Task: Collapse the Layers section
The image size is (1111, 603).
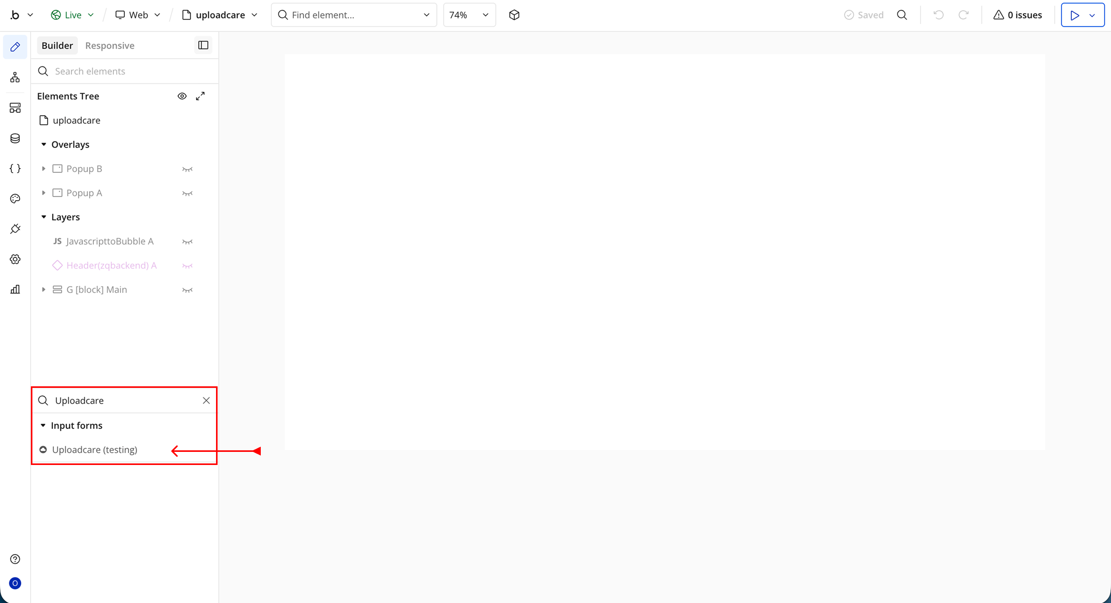Action: click(x=44, y=217)
